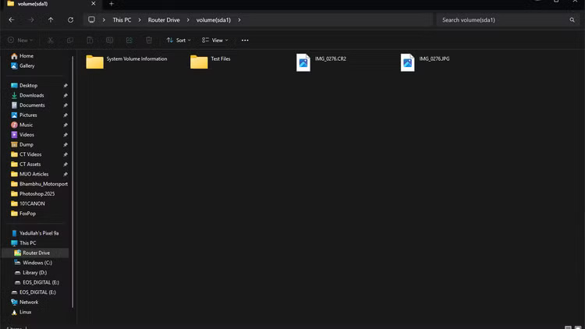585x329 pixels.
Task: Refresh the current folder view
Action: click(70, 19)
